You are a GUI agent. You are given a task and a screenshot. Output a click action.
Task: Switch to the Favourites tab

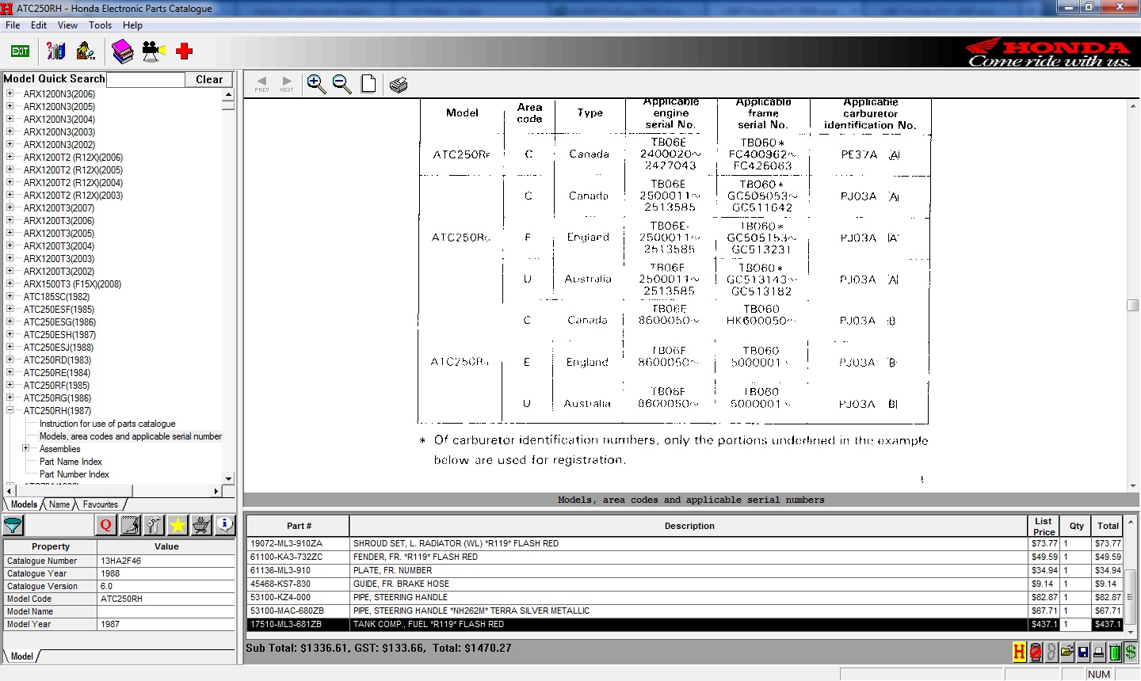(x=101, y=504)
